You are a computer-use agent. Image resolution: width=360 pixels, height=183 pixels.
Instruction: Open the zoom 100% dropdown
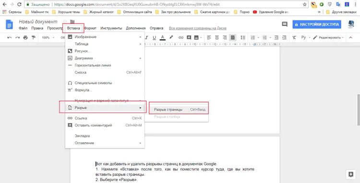tap(48, 37)
